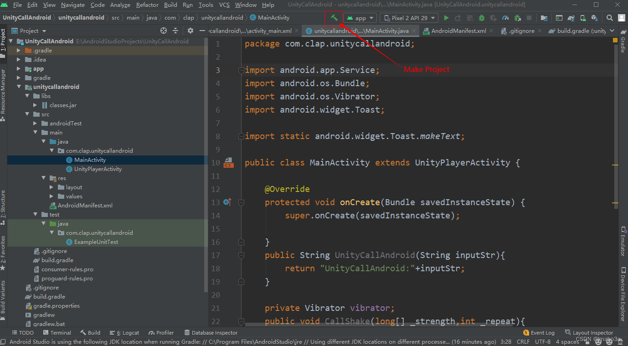
Task: Toggle the Emulator side tool window
Action: (x=623, y=242)
